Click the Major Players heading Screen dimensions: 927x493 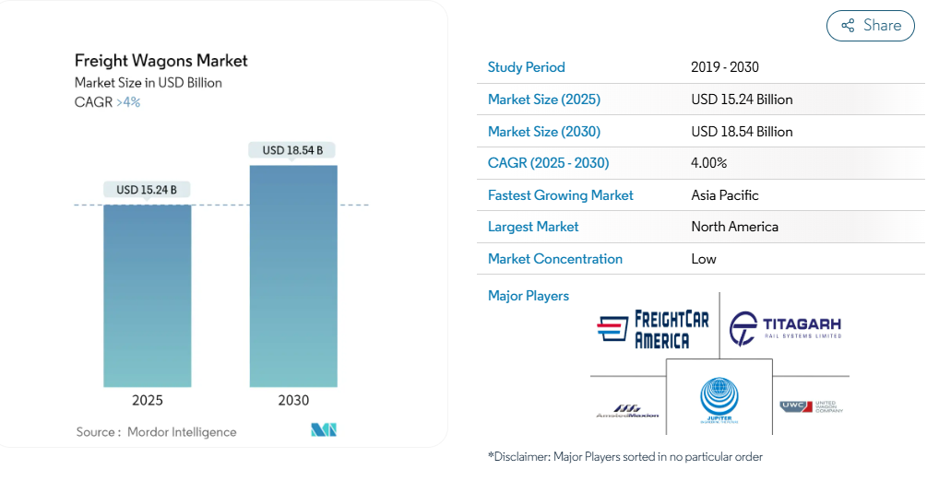pyautogui.click(x=528, y=296)
